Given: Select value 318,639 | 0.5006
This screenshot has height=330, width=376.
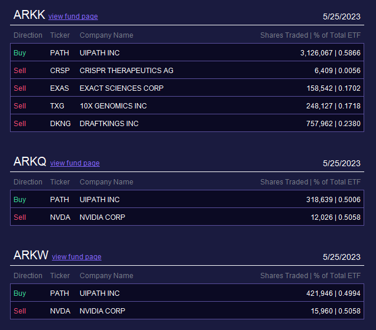Looking at the screenshot, I should pos(334,200).
